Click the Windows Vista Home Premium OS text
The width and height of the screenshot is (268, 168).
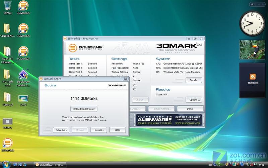click(182, 72)
